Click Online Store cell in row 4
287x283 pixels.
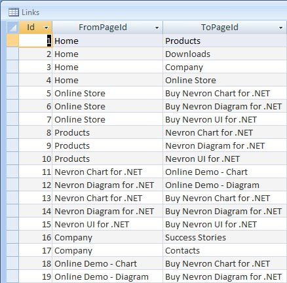pos(225,80)
